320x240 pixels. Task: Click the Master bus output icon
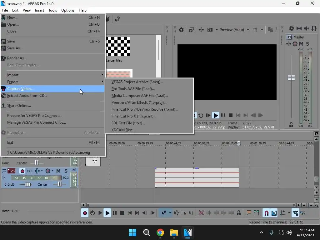289,37
